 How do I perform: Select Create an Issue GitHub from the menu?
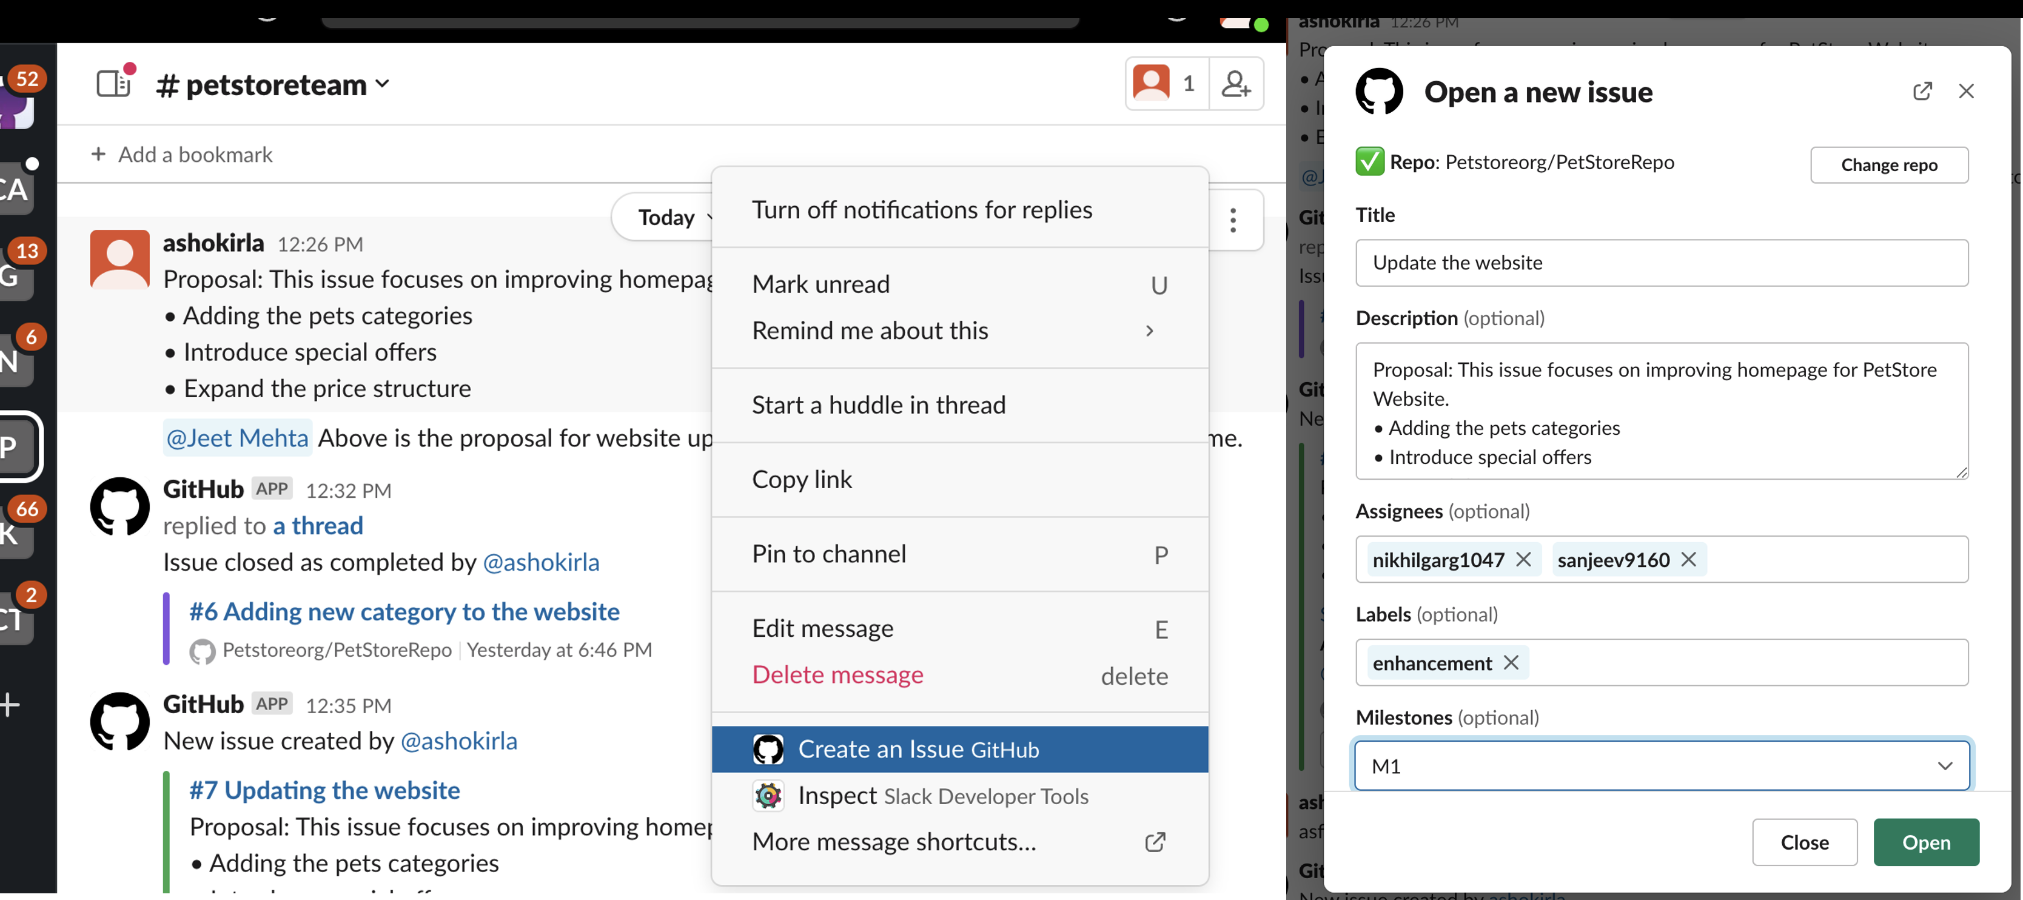(x=919, y=748)
